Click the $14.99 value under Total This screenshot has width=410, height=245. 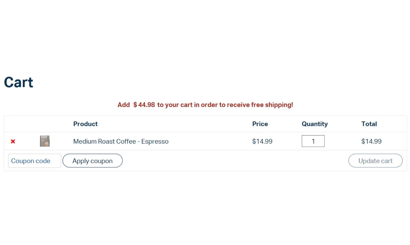(371, 141)
